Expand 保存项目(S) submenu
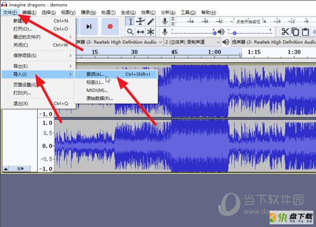316x227 pixels. coord(38,56)
